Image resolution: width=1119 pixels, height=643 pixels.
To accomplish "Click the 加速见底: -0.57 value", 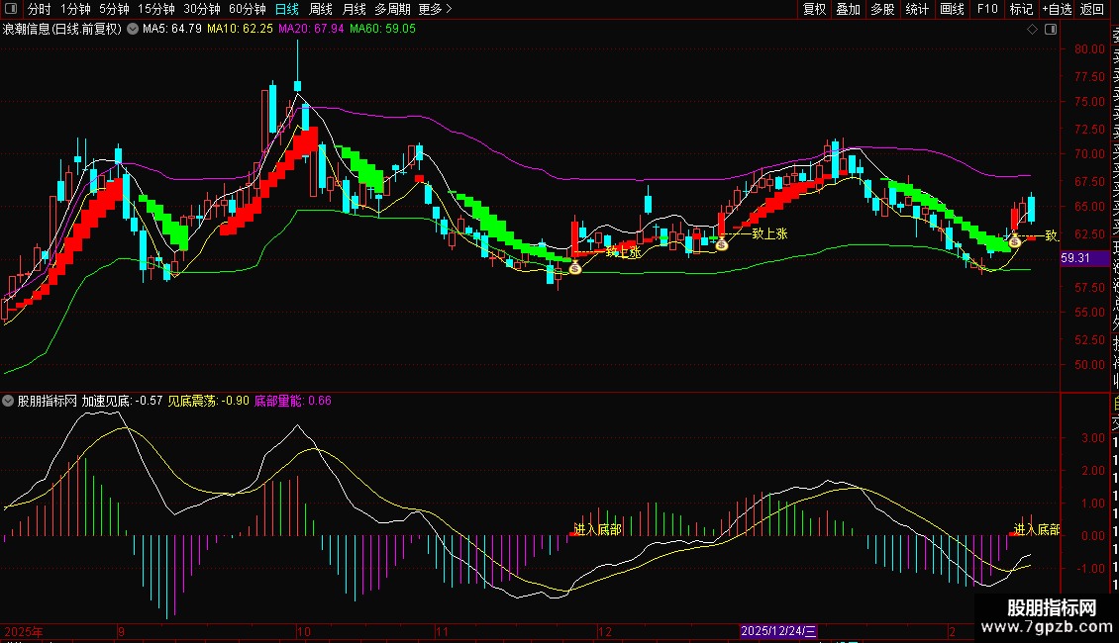I will click(122, 402).
